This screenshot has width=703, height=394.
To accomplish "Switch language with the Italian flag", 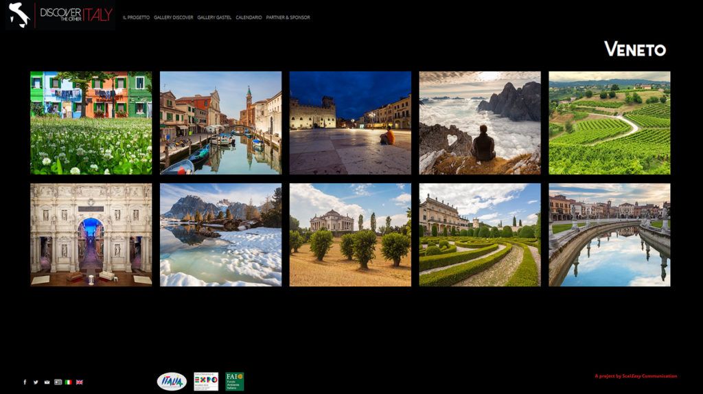I will [x=69, y=382].
